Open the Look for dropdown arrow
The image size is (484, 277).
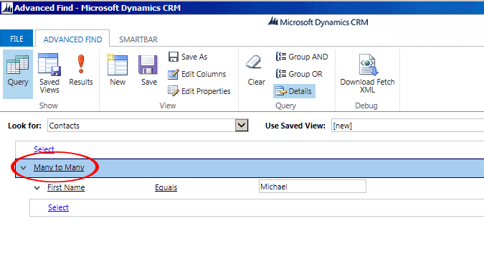point(242,126)
